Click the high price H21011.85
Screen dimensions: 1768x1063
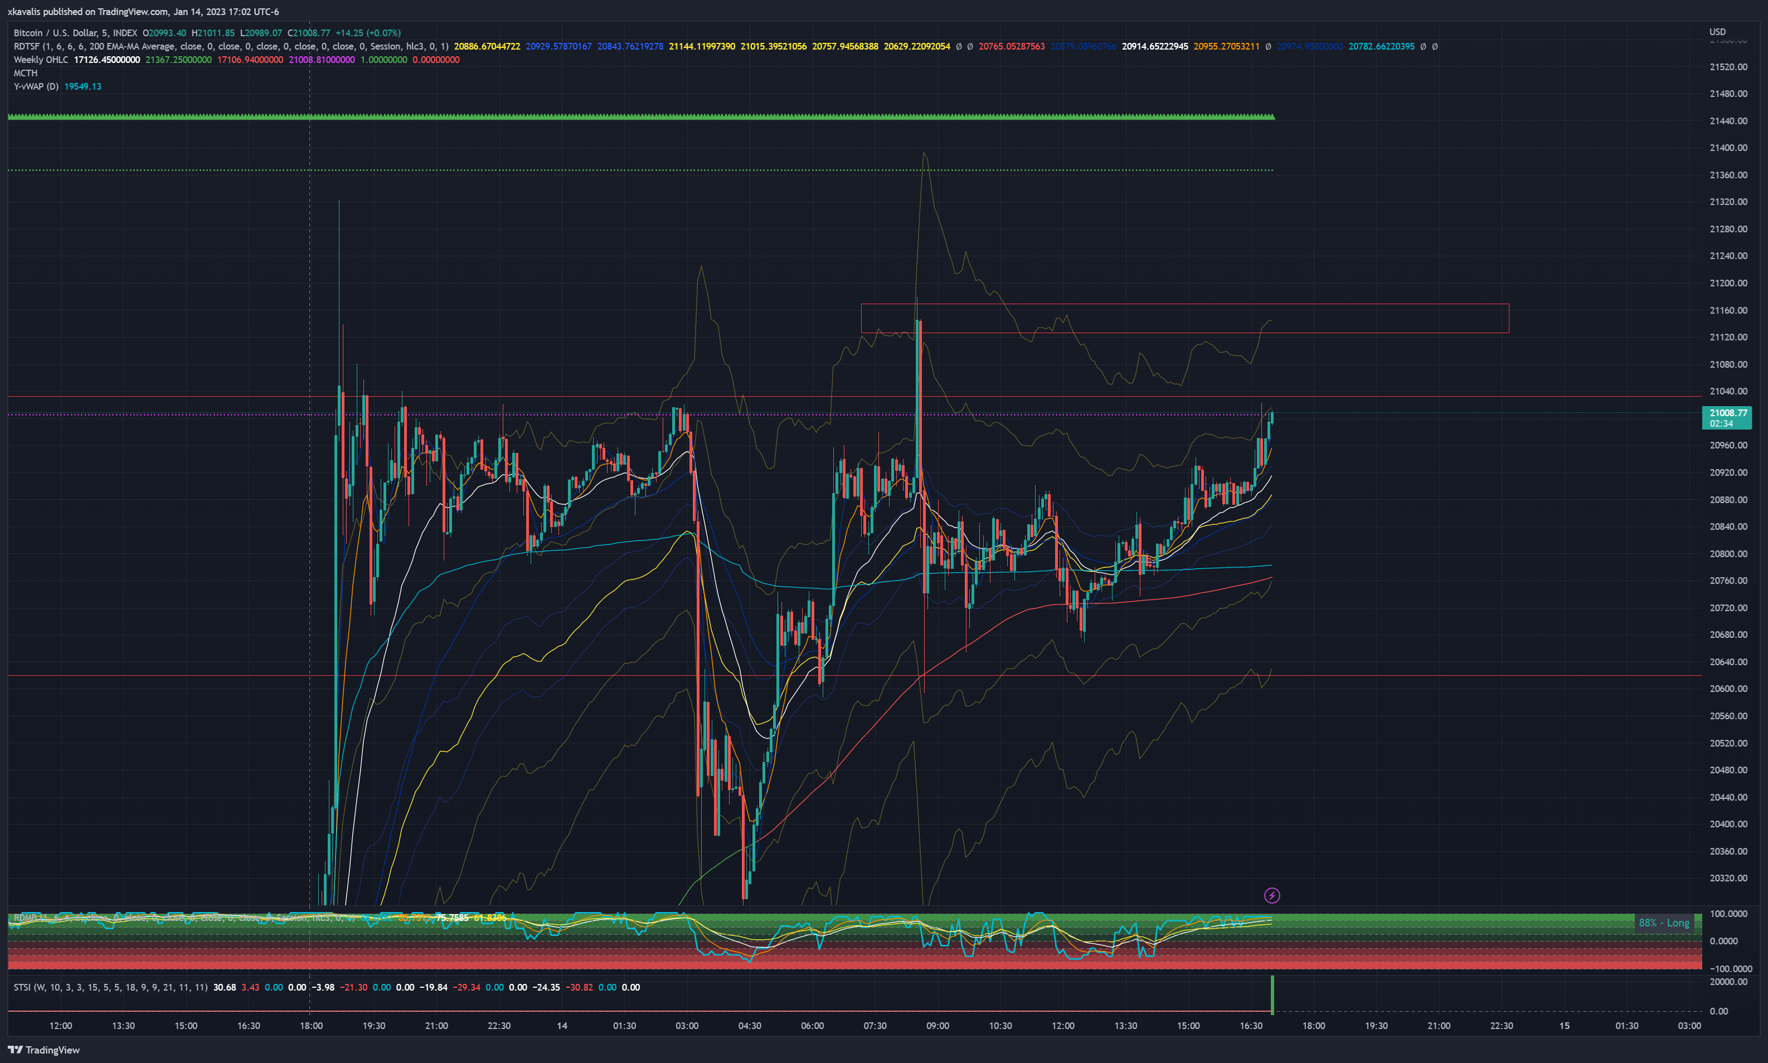coord(213,33)
